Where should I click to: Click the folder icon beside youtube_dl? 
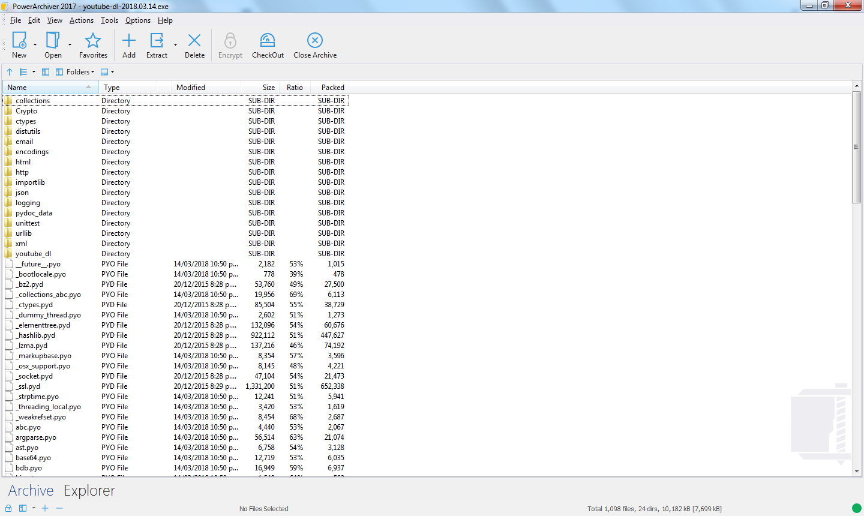point(8,254)
